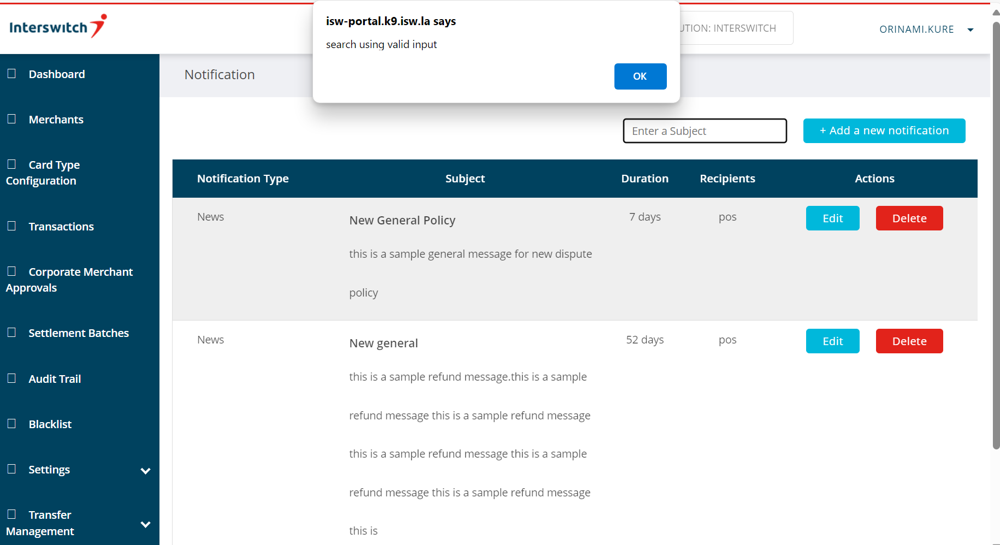Screen dimensions: 1000x545
Task: Click Add a new notification button
Action: pos(884,131)
